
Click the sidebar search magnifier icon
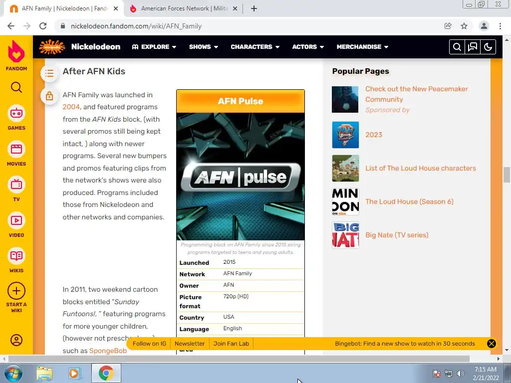(x=16, y=87)
